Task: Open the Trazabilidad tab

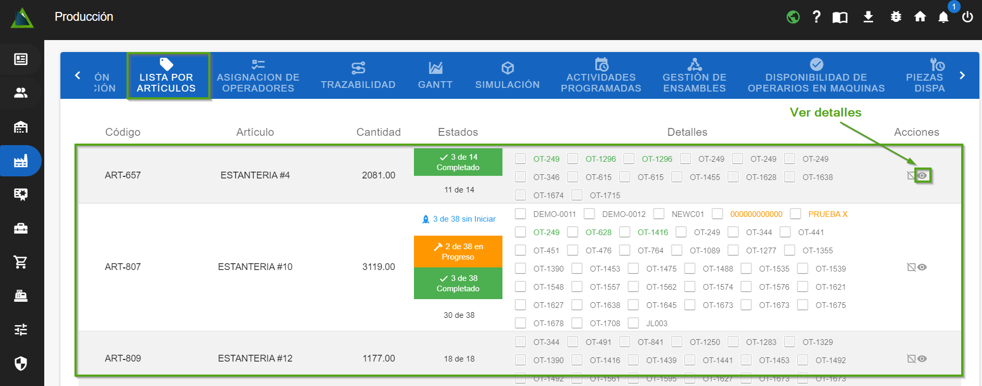Action: 358,76
